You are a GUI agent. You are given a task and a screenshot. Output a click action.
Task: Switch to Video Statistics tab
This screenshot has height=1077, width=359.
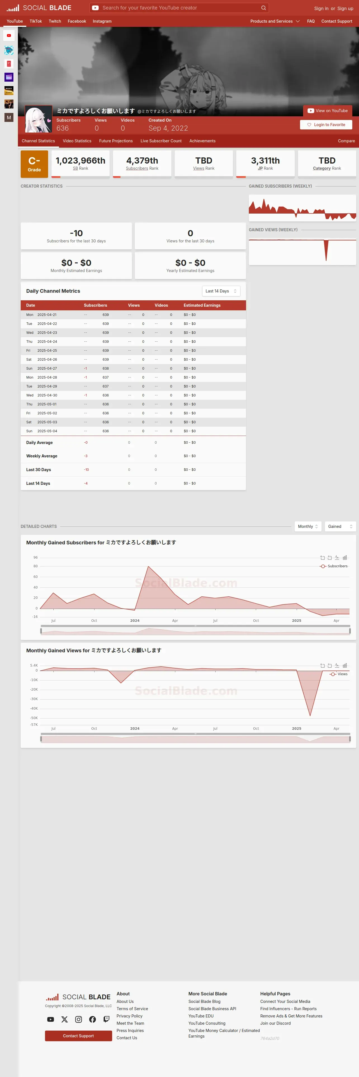(77, 141)
